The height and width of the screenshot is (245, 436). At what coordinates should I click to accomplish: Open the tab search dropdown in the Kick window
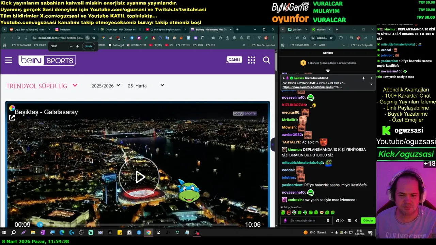[x=283, y=30]
